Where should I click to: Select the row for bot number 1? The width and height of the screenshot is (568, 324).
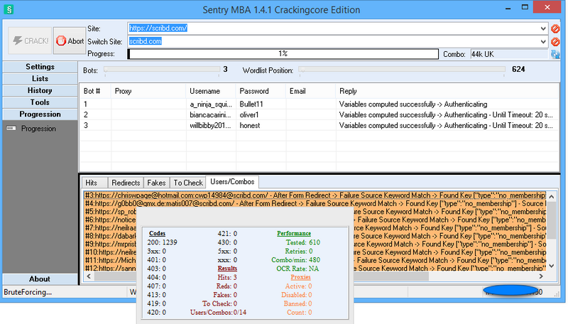(x=319, y=104)
